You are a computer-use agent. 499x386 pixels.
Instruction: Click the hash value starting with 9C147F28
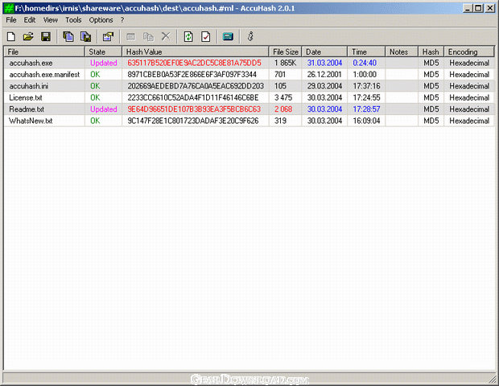(193, 121)
